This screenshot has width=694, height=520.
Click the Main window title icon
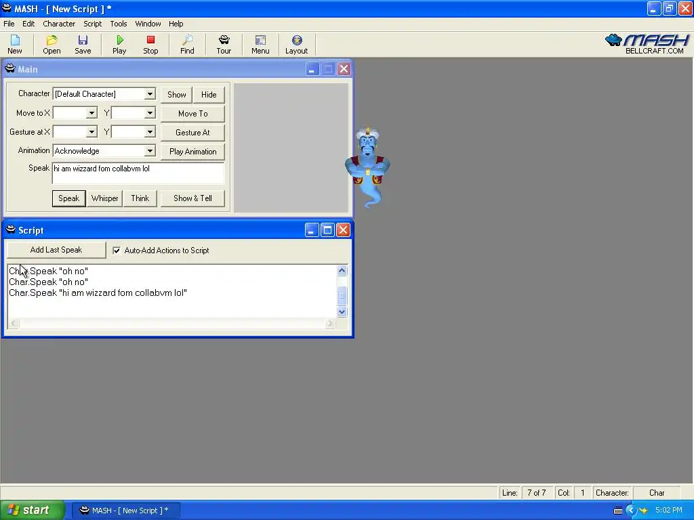point(9,68)
